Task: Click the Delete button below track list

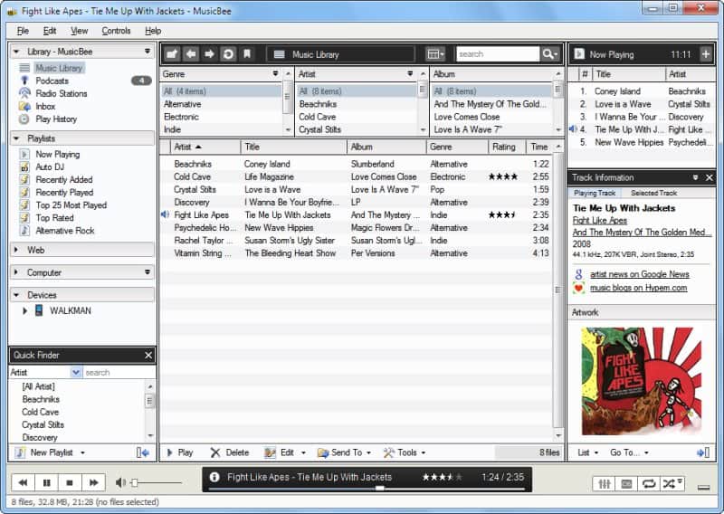Action: click(x=230, y=452)
